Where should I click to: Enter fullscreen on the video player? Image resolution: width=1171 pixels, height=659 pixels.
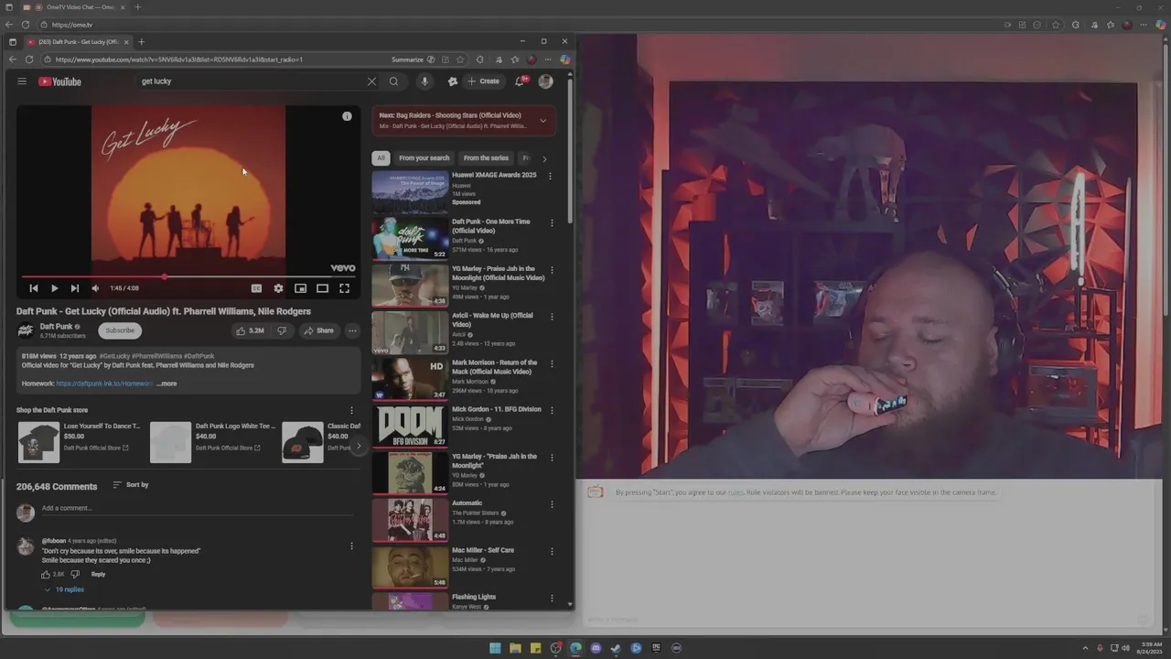tap(344, 288)
